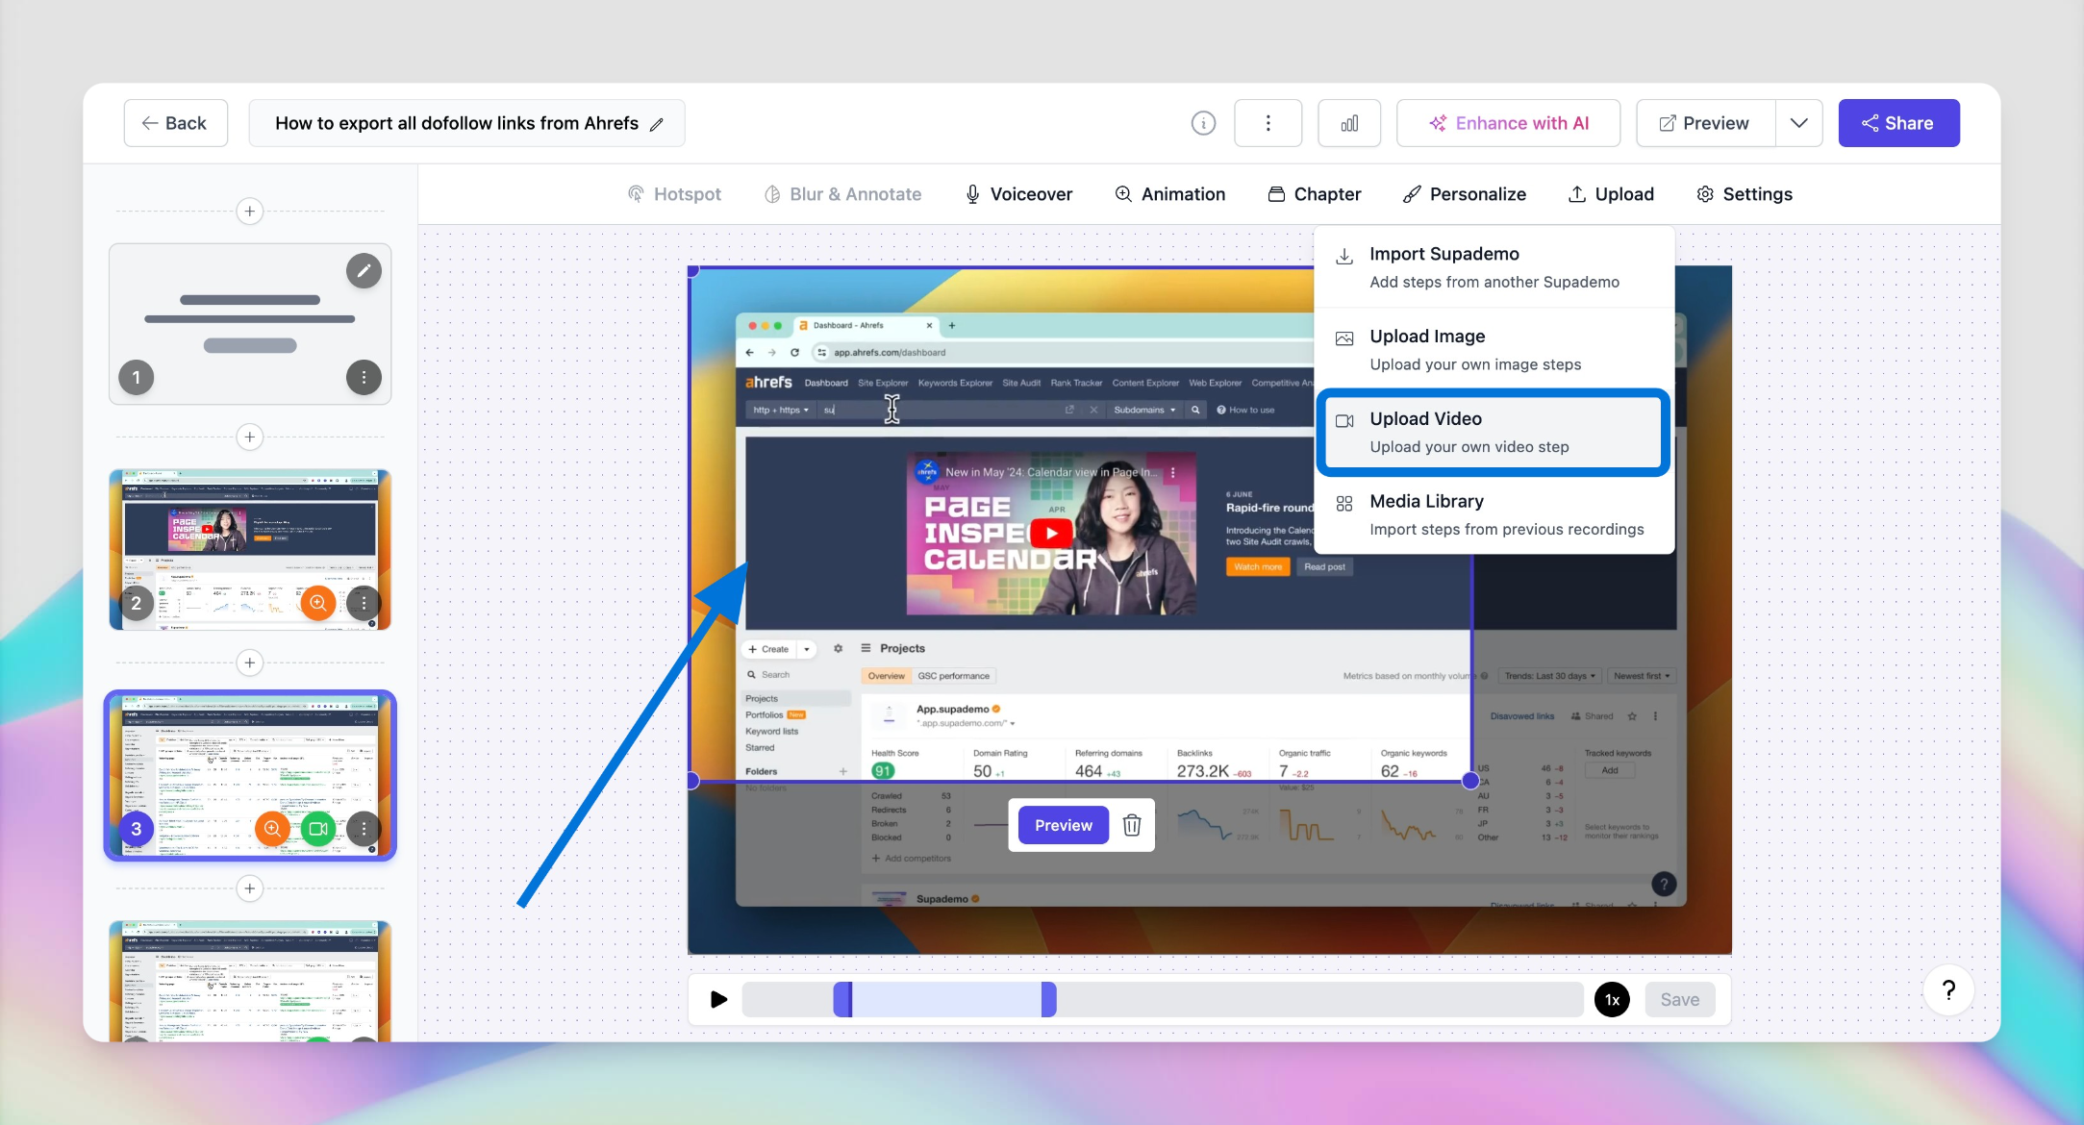Open three-dot menu on slide 1
Screen dimensions: 2084x1125
coord(364,378)
